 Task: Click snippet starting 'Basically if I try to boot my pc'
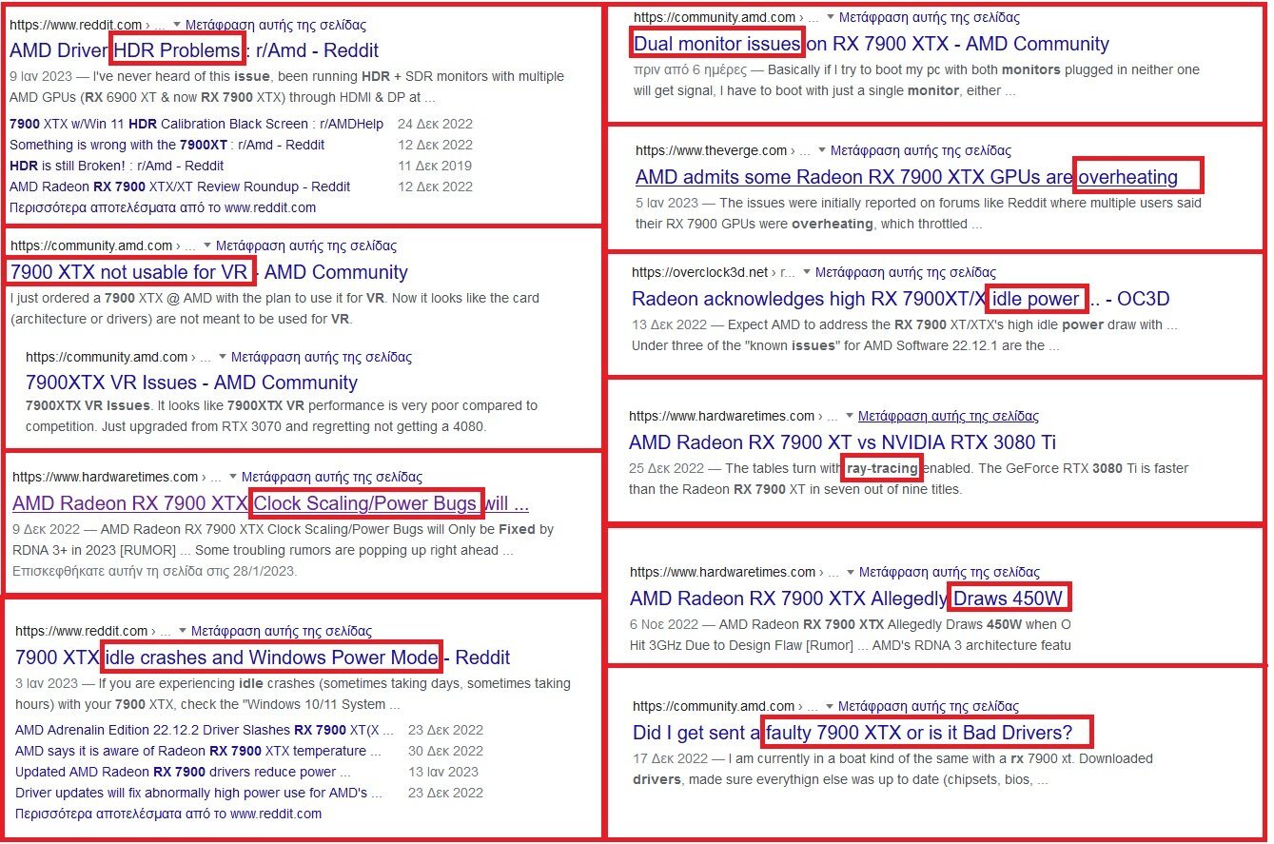916,81
